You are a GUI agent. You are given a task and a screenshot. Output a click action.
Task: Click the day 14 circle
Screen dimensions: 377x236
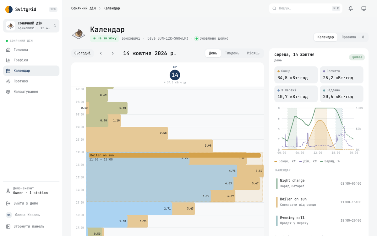click(175, 75)
